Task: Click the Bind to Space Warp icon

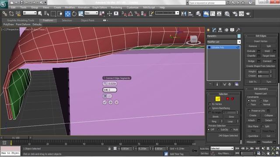Action: point(18,14)
